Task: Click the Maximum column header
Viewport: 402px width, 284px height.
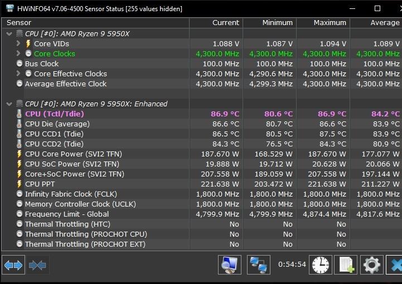Action: [323, 23]
